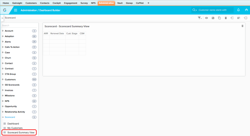Save the dashboard with floppy disk icon

(x=213, y=18)
